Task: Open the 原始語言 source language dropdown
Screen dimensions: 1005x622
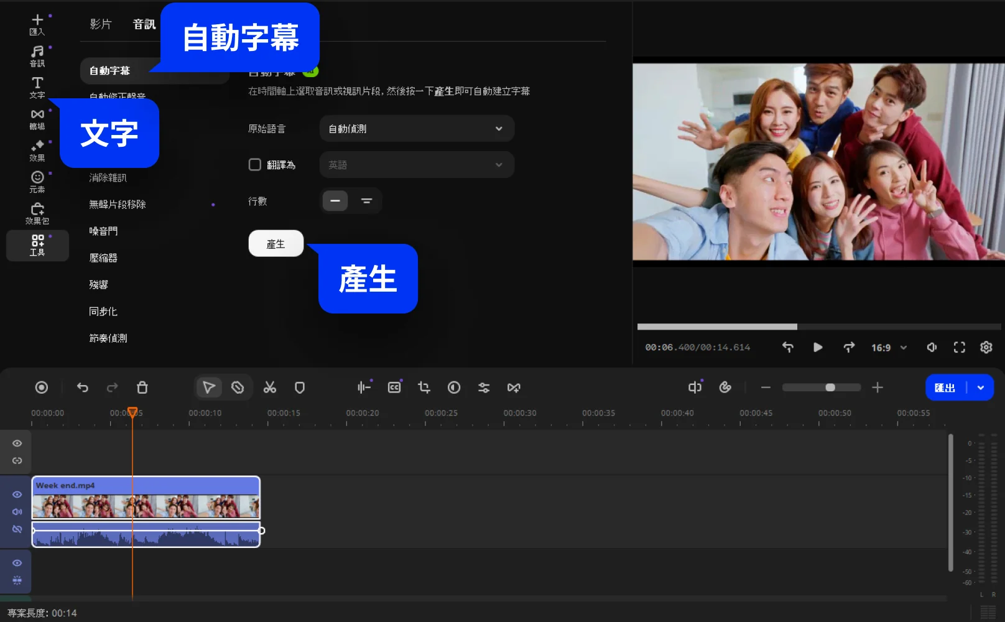Action: pyautogui.click(x=417, y=129)
